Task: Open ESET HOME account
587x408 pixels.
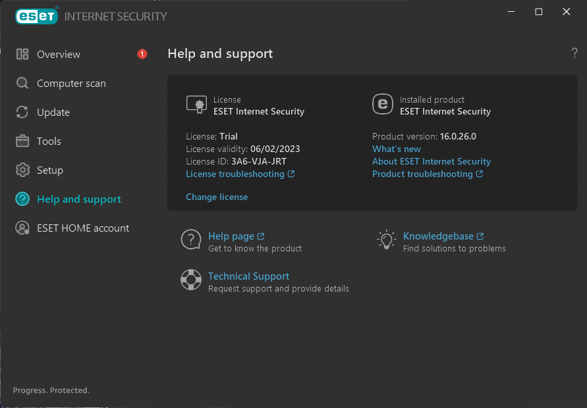Action: [83, 228]
